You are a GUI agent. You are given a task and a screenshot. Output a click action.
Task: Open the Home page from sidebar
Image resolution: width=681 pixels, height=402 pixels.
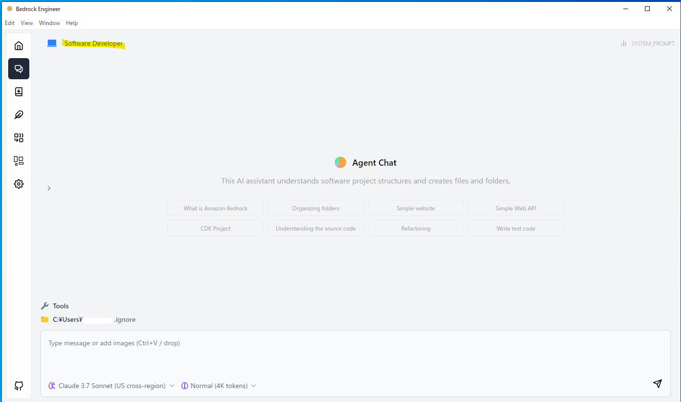click(x=19, y=46)
